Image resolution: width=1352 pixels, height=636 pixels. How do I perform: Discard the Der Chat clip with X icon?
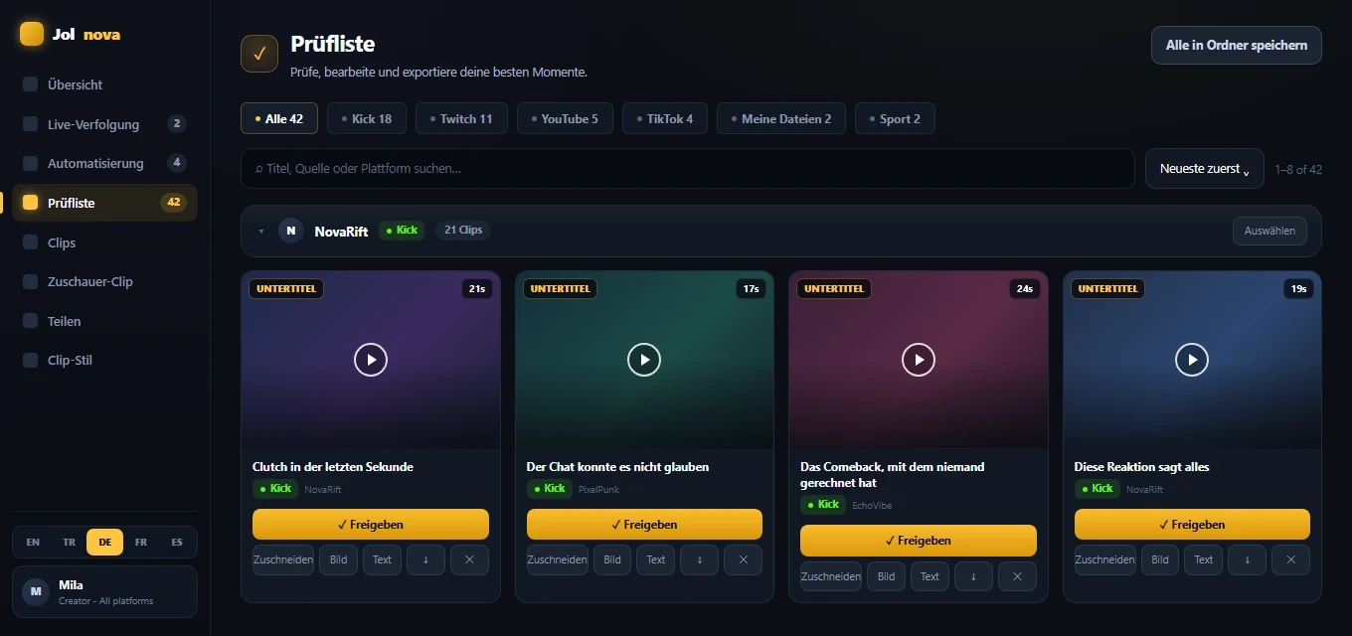[744, 559]
